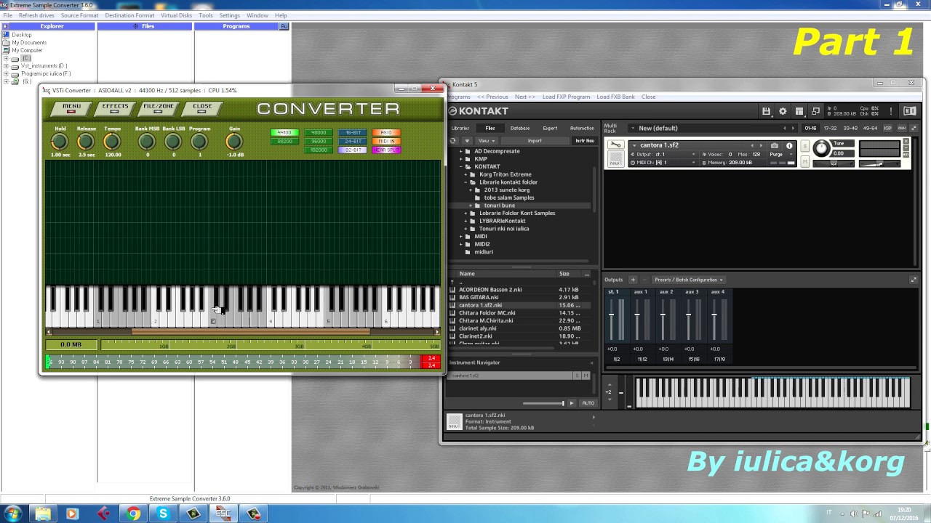Image resolution: width=931 pixels, height=523 pixels.
Task: Click previous multi arrow beside New (default)
Action: pyautogui.click(x=784, y=128)
